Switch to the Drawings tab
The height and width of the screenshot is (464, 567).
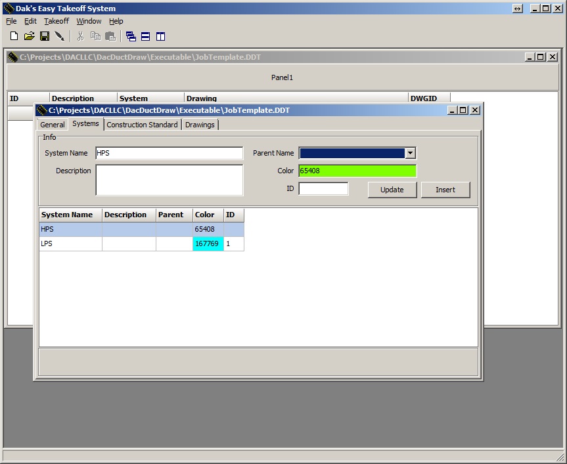point(200,125)
